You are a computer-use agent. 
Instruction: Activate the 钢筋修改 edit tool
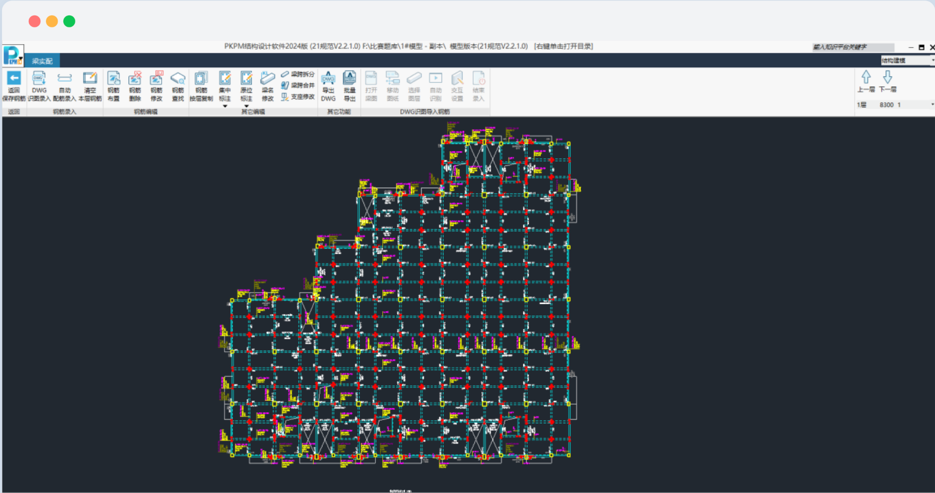tap(156, 79)
